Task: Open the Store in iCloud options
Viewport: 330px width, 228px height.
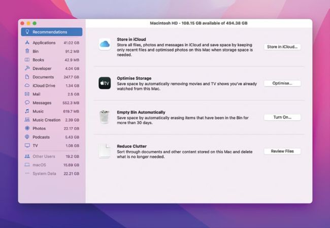Action: 282,47
